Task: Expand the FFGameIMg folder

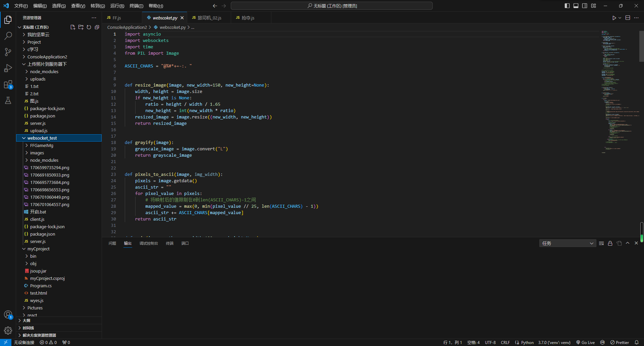Action: pyautogui.click(x=59, y=145)
